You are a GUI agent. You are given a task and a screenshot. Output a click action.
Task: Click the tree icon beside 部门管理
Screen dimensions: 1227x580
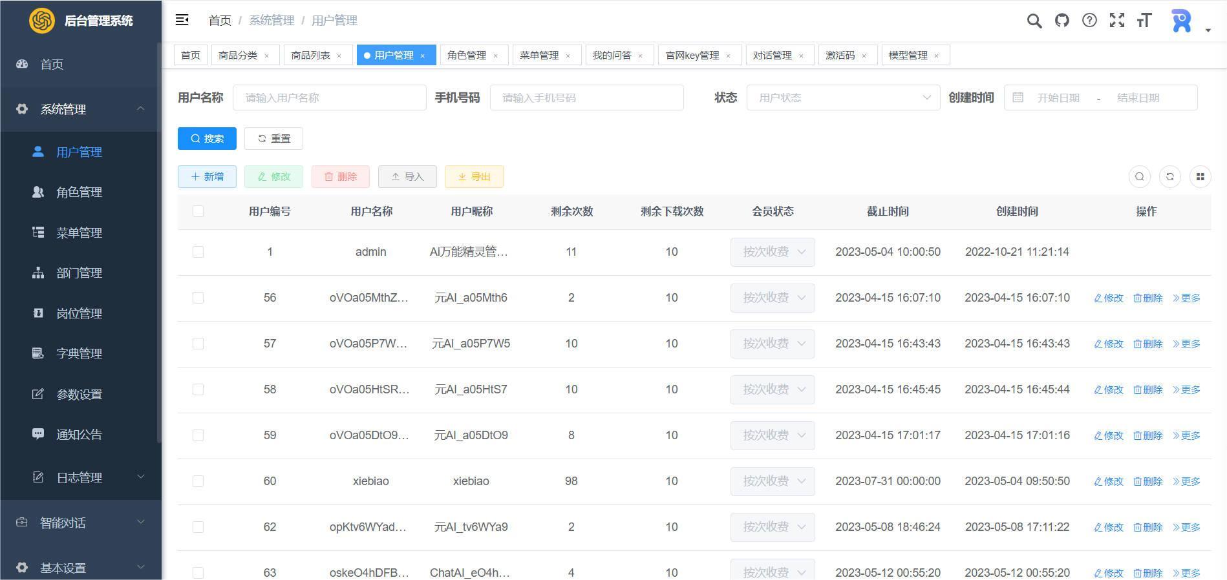38,273
